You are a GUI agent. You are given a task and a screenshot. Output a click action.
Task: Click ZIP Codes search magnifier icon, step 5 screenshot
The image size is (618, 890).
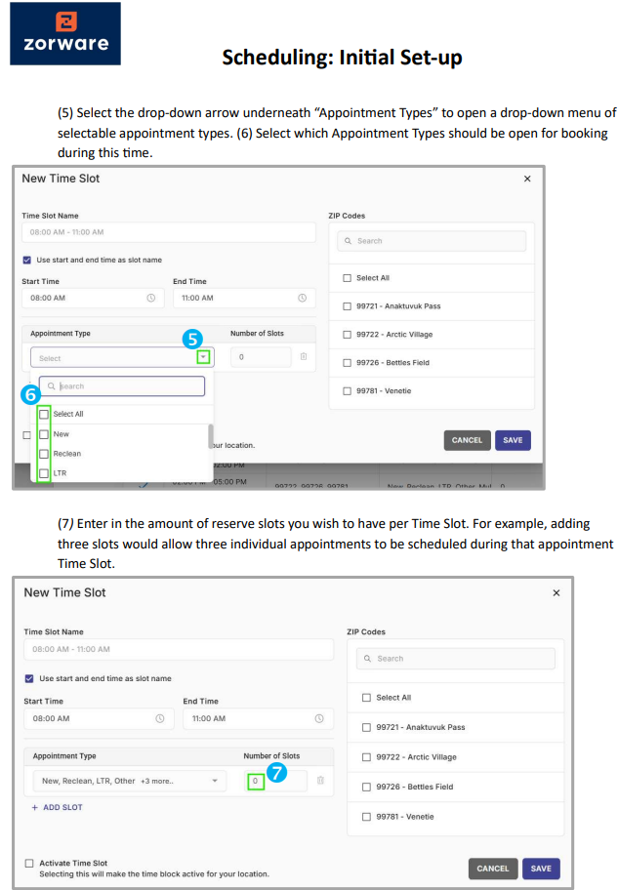[349, 241]
